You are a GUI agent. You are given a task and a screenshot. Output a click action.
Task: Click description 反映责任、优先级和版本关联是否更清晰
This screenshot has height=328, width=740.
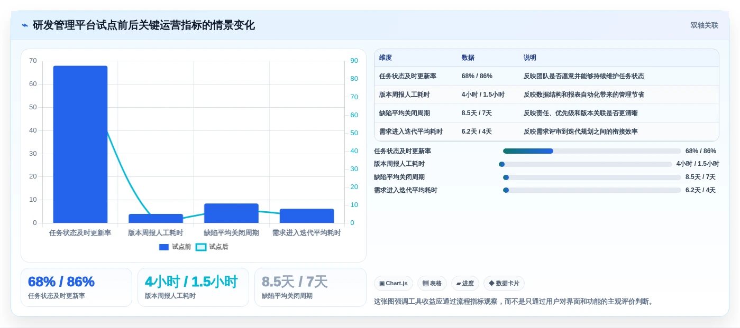point(581,113)
